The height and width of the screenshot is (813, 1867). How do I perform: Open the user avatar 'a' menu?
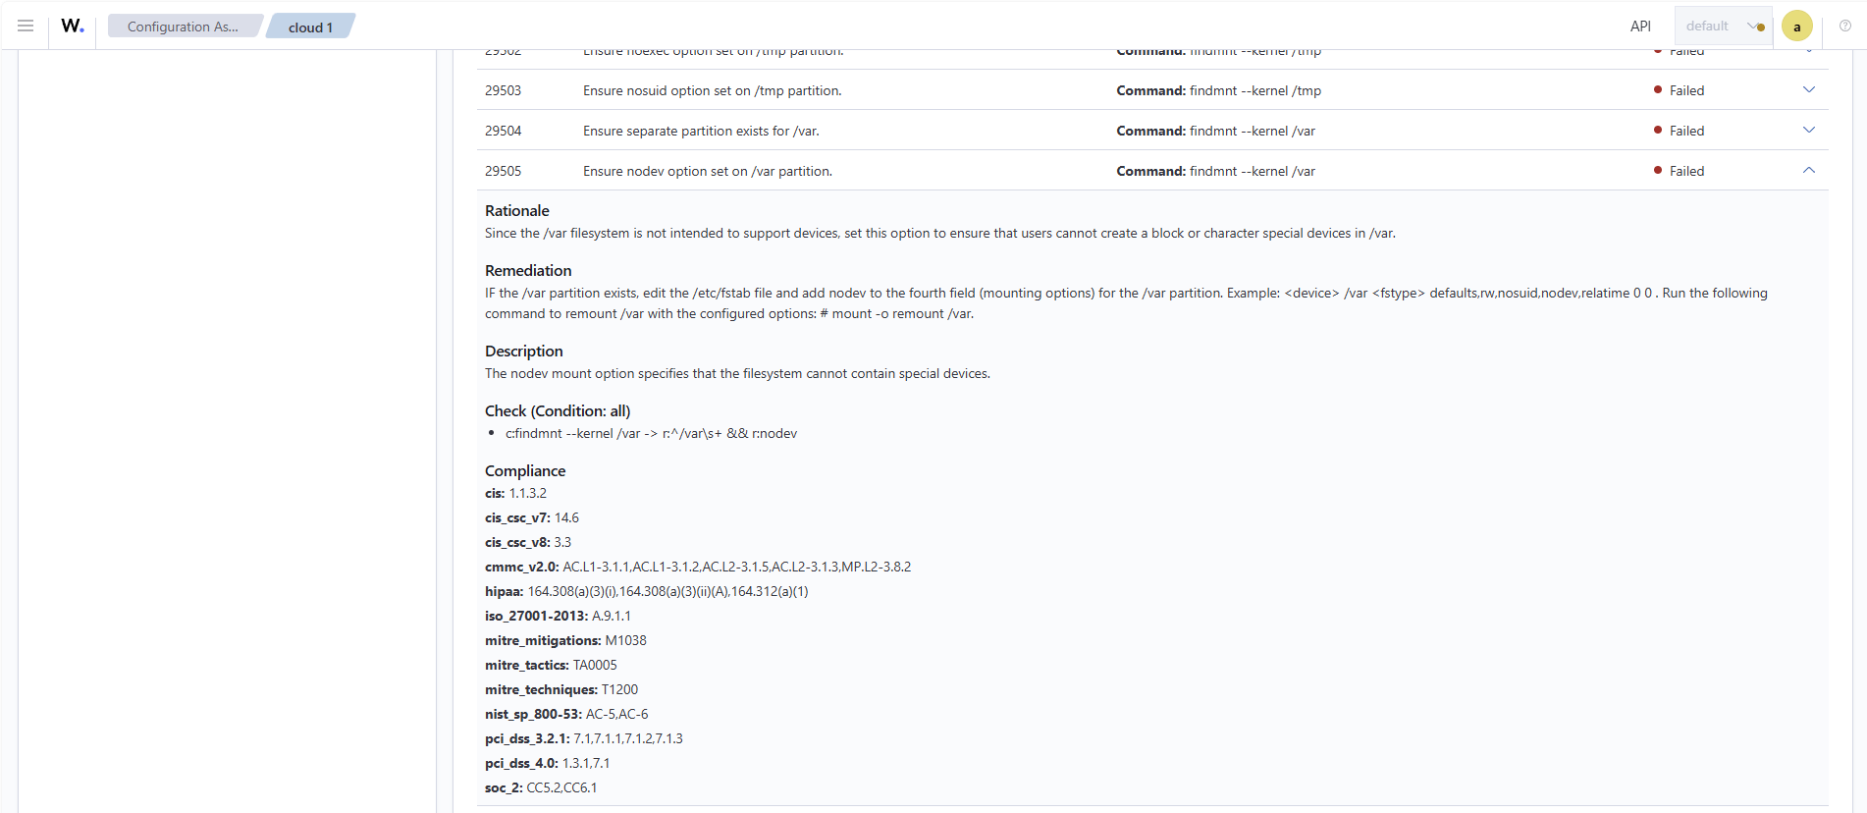coord(1797,27)
